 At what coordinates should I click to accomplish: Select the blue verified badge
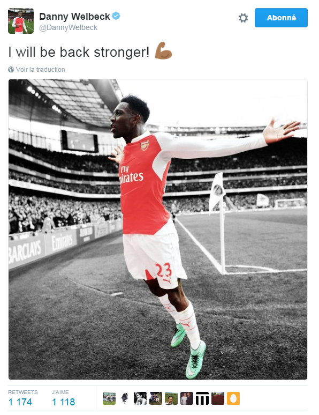pos(116,16)
